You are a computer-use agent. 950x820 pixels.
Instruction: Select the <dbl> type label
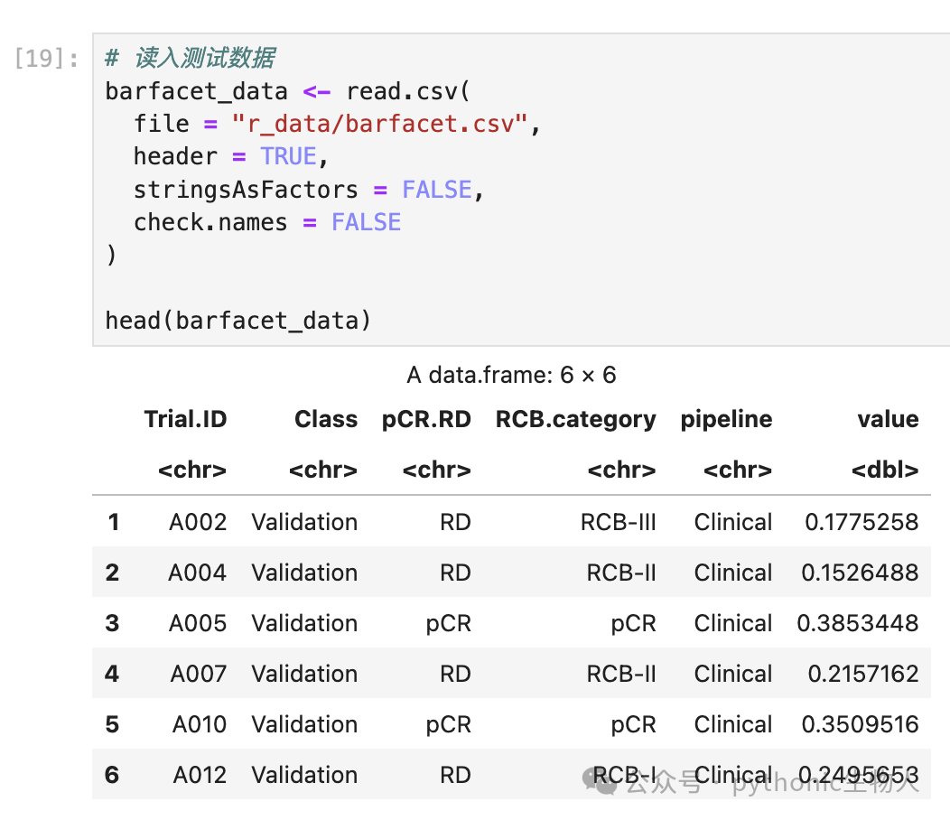885,470
